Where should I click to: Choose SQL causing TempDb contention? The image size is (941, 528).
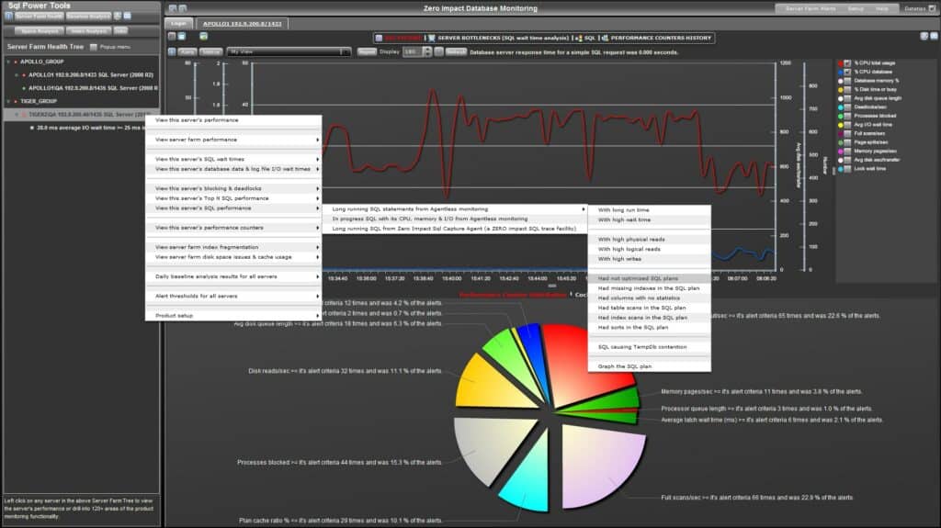(x=650, y=347)
